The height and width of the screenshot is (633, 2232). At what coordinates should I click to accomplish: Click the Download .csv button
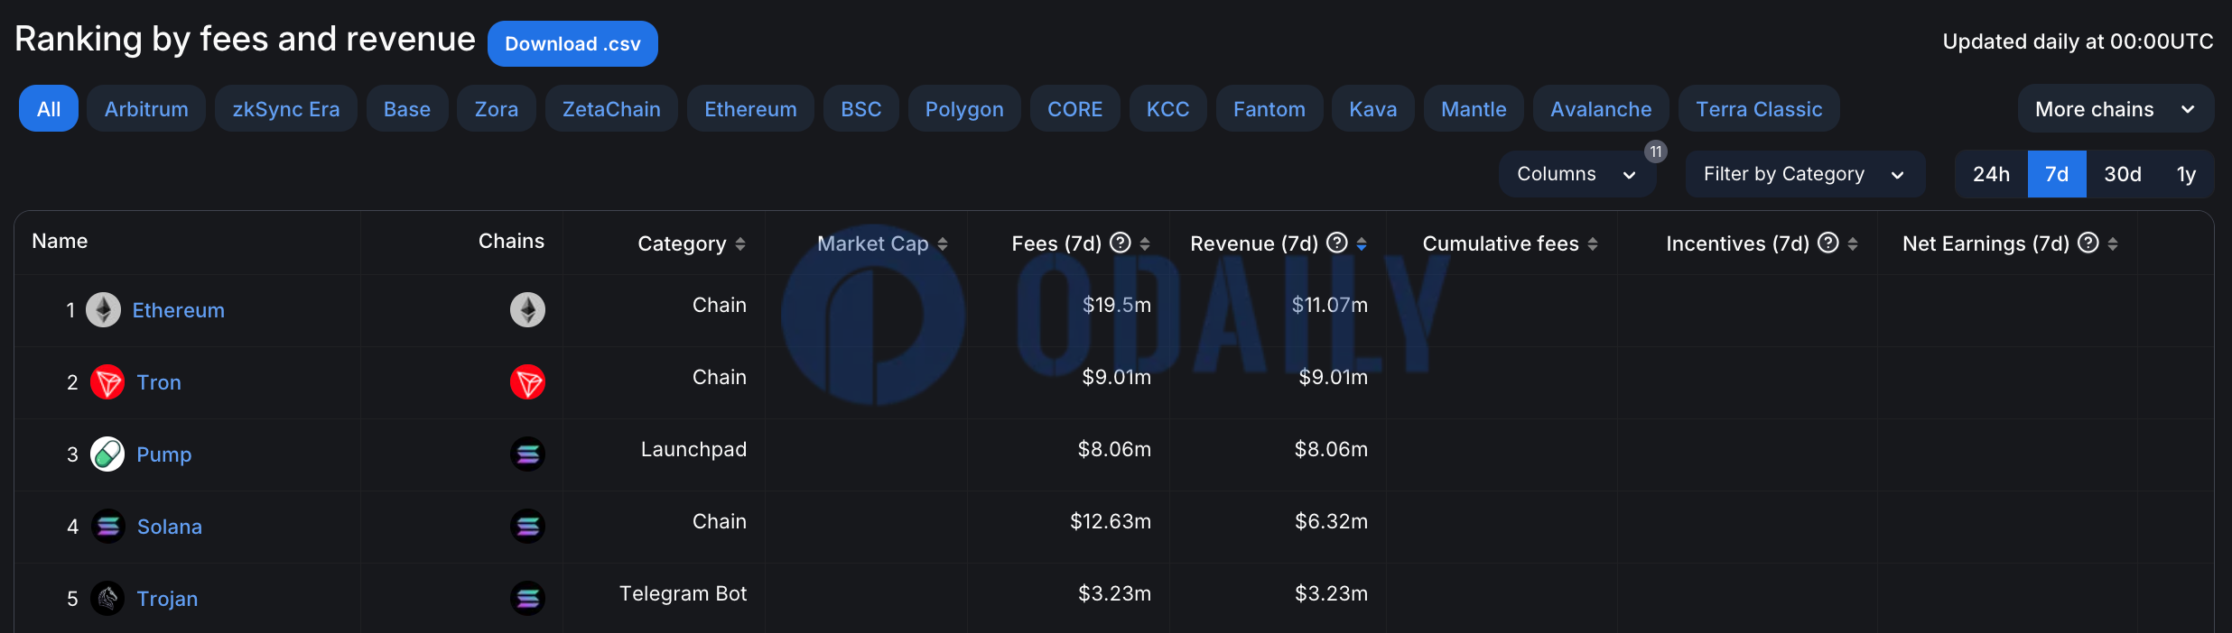point(572,43)
